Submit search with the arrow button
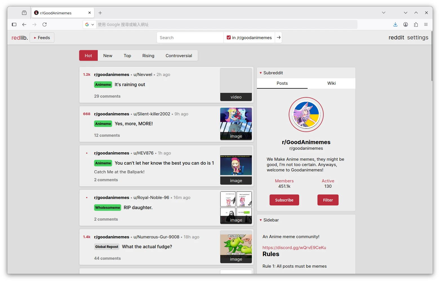The image size is (440, 282). pyautogui.click(x=279, y=37)
